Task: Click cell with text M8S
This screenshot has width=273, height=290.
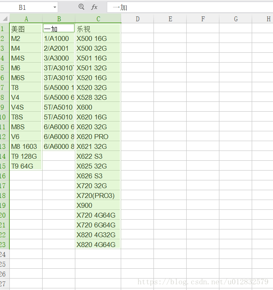Action: (x=26, y=127)
